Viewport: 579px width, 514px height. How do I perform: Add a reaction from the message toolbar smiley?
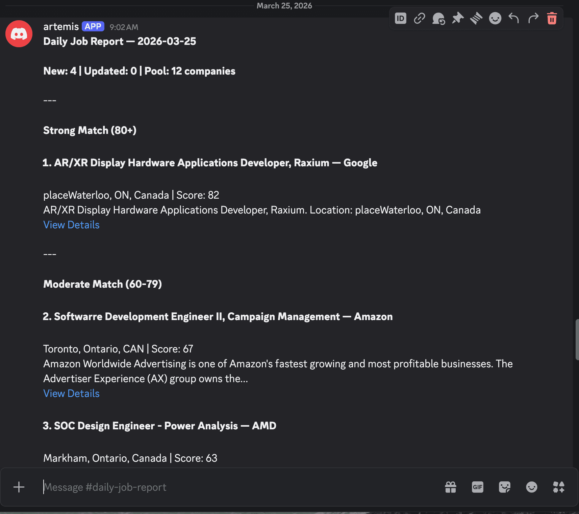(495, 18)
